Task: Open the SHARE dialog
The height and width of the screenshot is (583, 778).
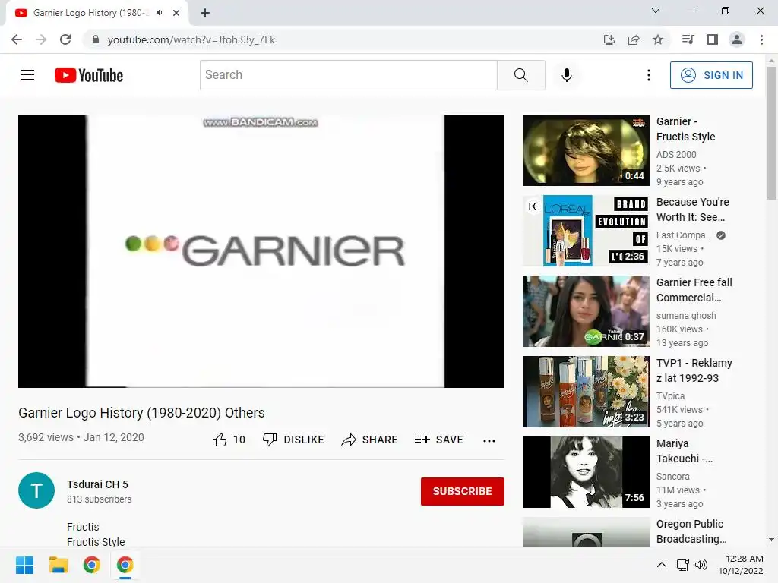Action: [x=369, y=440]
